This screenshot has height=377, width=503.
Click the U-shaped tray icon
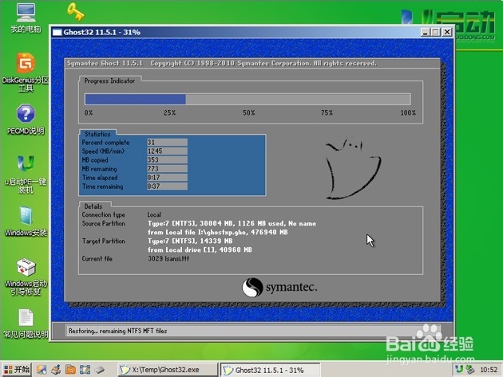[460, 369]
